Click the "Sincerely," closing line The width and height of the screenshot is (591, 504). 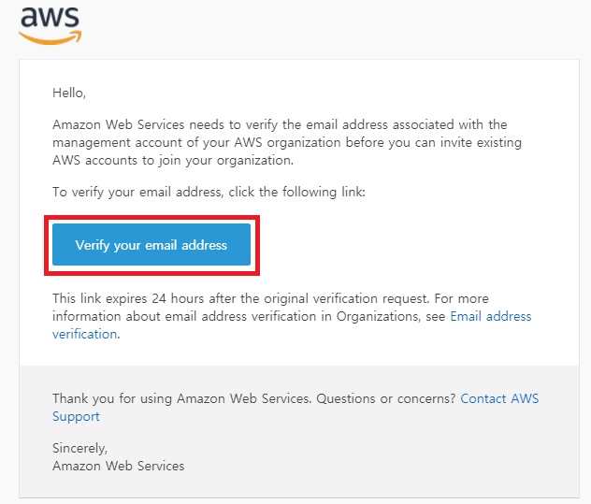point(82,448)
